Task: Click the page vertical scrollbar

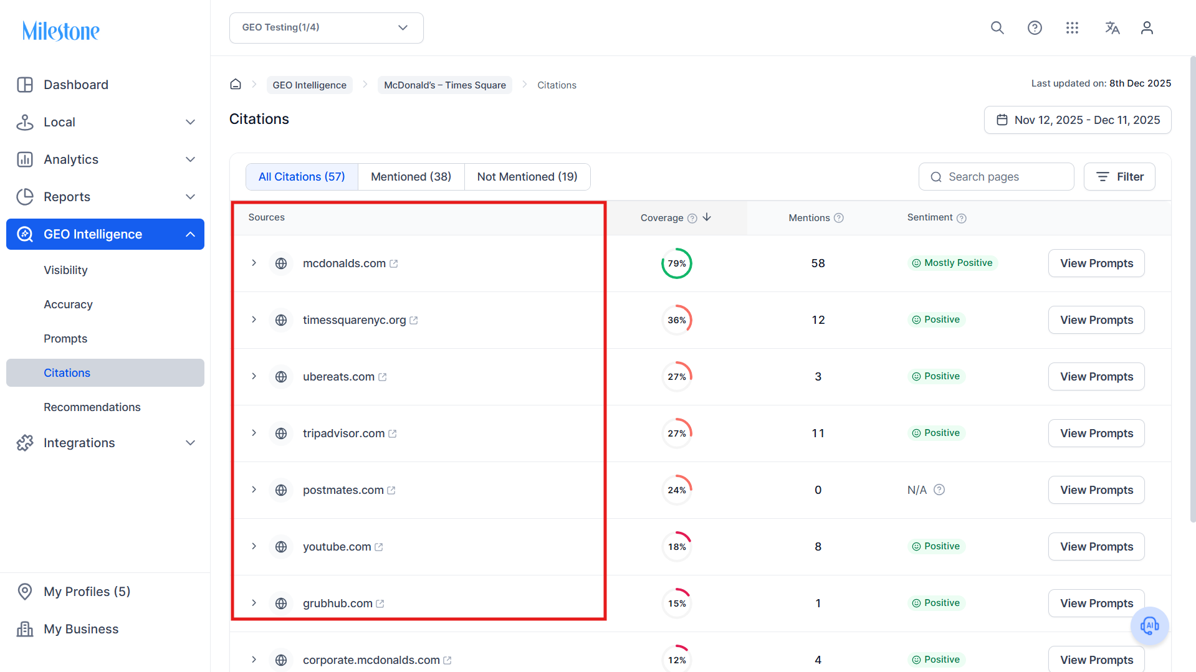Action: point(1193,290)
